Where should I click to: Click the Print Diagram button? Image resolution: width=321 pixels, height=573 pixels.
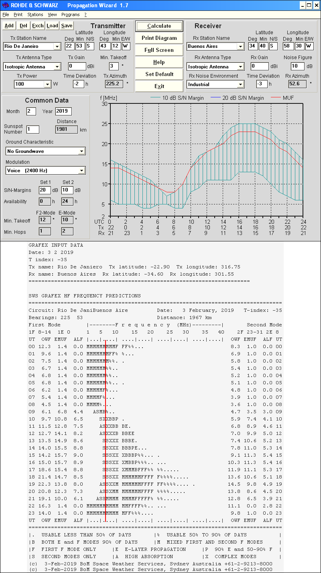[x=159, y=38]
